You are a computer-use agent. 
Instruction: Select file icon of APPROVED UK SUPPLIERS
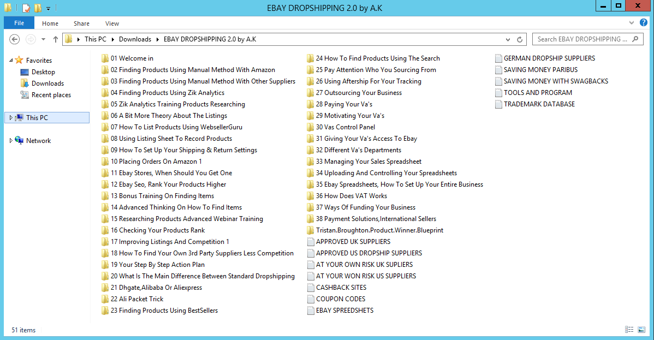pyautogui.click(x=311, y=242)
